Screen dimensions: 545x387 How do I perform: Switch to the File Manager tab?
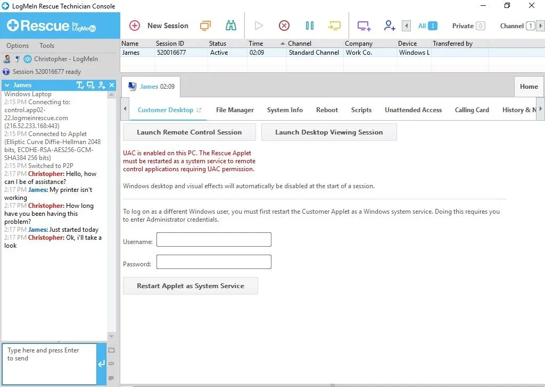click(235, 110)
